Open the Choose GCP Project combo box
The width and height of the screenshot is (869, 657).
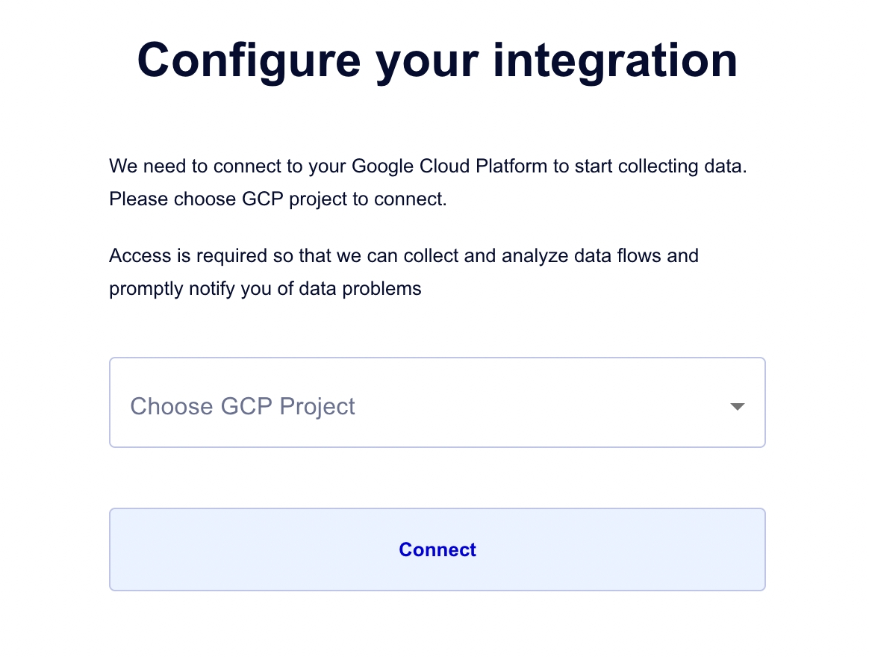(x=437, y=402)
